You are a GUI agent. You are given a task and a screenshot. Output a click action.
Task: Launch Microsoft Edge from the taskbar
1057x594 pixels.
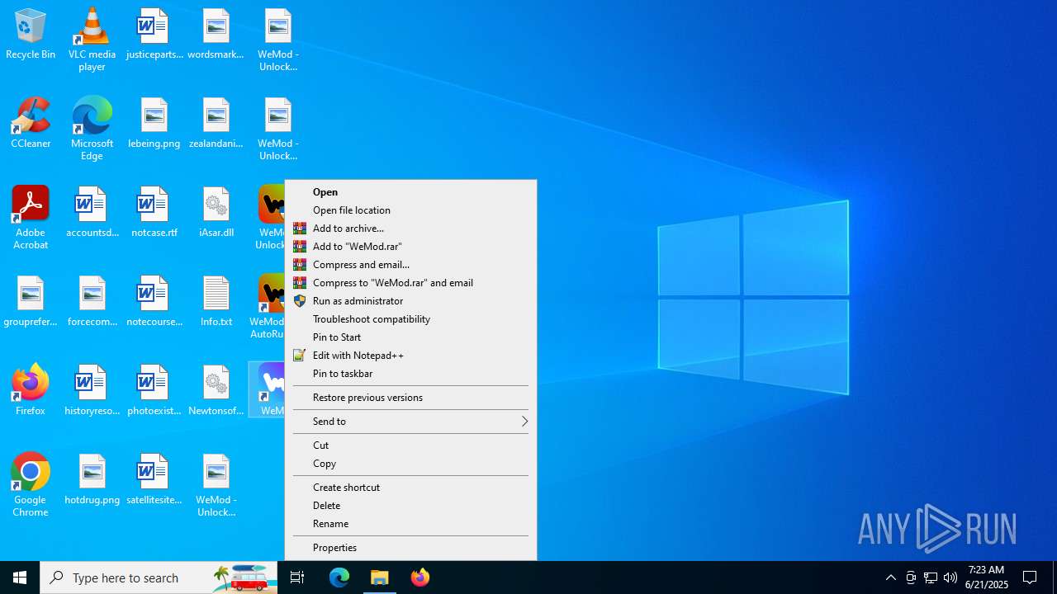tap(339, 577)
